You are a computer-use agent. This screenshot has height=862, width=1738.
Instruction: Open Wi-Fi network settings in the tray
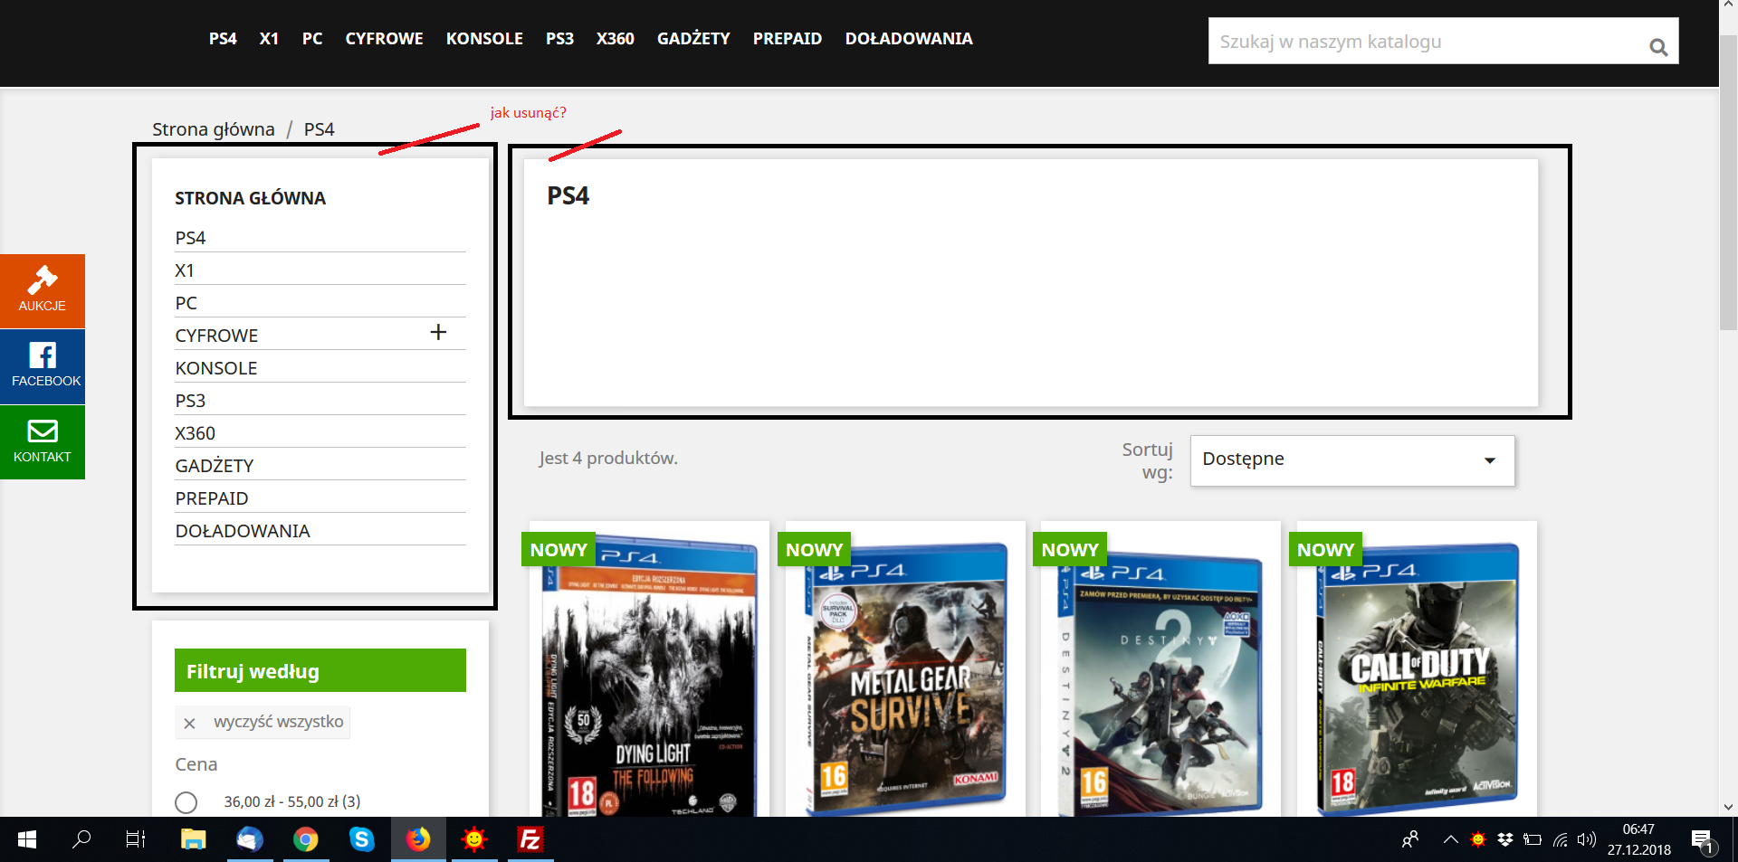point(1560,839)
